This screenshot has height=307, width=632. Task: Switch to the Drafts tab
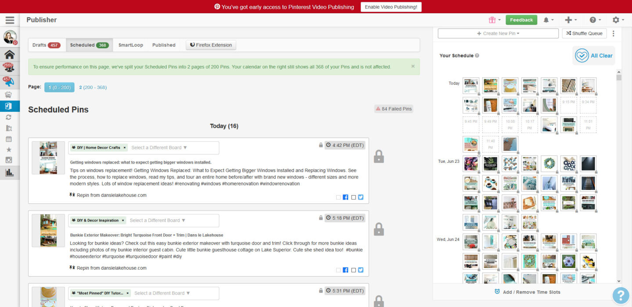pos(46,45)
